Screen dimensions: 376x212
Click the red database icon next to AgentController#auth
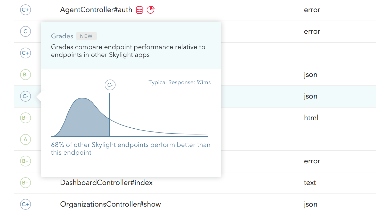[139, 10]
